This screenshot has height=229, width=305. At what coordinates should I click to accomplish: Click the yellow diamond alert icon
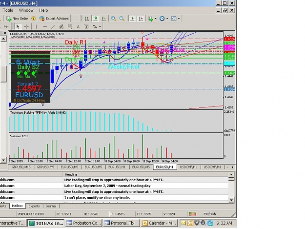pos(34,19)
